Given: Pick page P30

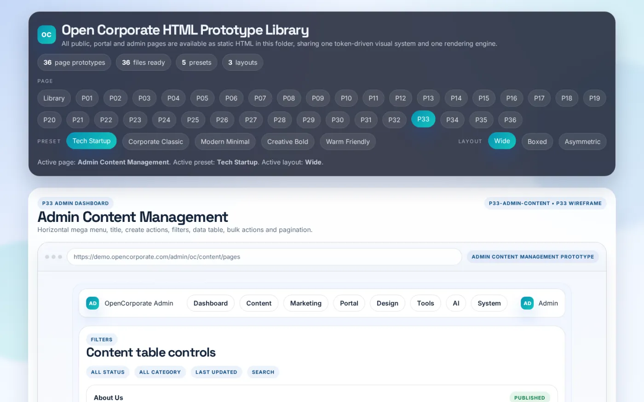Looking at the screenshot, I should [x=338, y=119].
